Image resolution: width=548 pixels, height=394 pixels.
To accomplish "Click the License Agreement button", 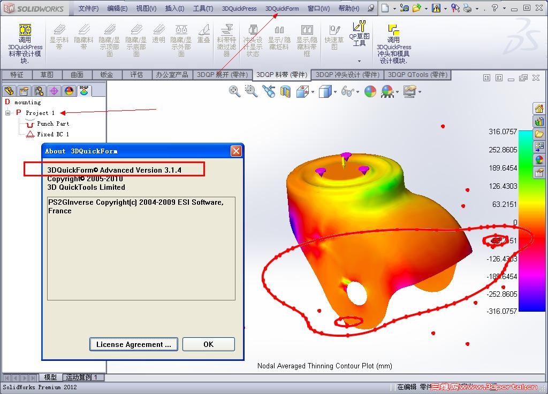I will pos(133,344).
